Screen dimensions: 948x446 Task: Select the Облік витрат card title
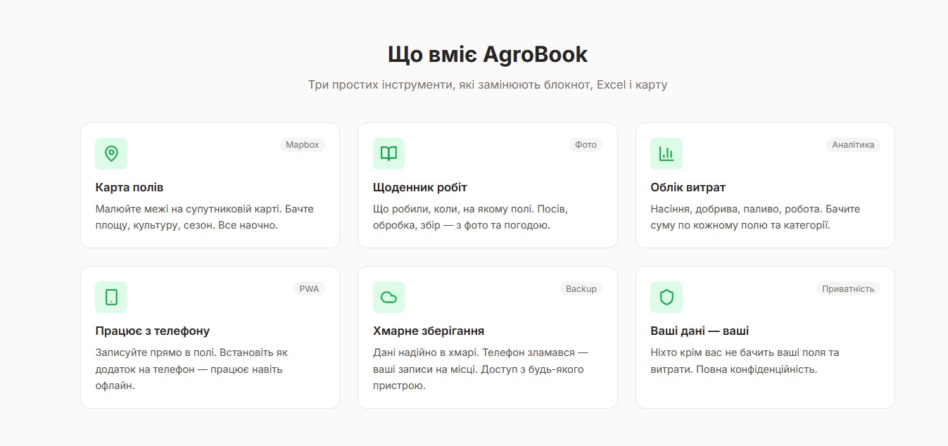688,187
